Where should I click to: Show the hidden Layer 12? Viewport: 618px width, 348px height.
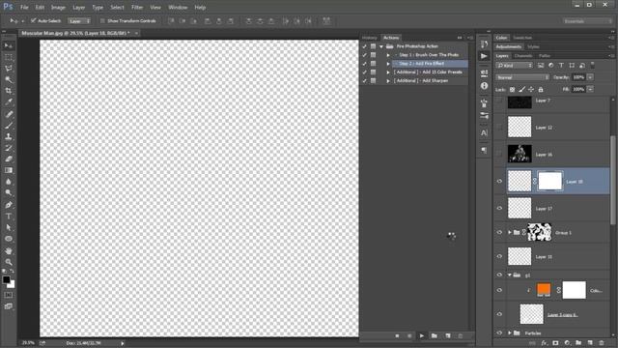coord(499,128)
